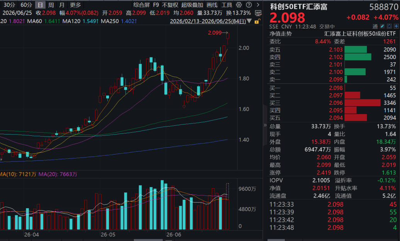Click volume MA(10) label

(18, 174)
